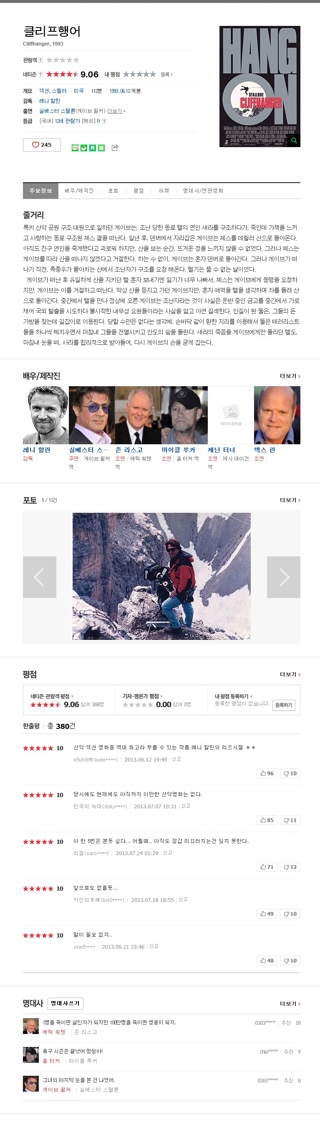Screen dimensions: 320x1123
Task: Open the export share icon
Action: tap(115, 148)
